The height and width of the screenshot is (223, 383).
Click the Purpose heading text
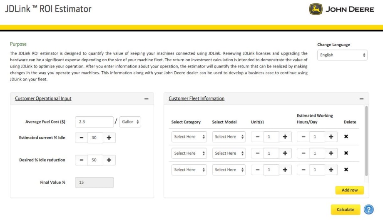[x=18, y=44]
